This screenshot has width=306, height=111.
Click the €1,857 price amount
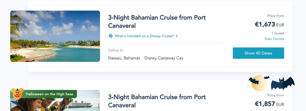click(x=265, y=104)
